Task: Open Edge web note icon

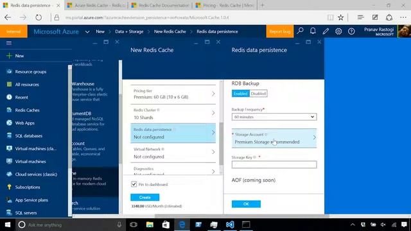Action: pos(375,17)
